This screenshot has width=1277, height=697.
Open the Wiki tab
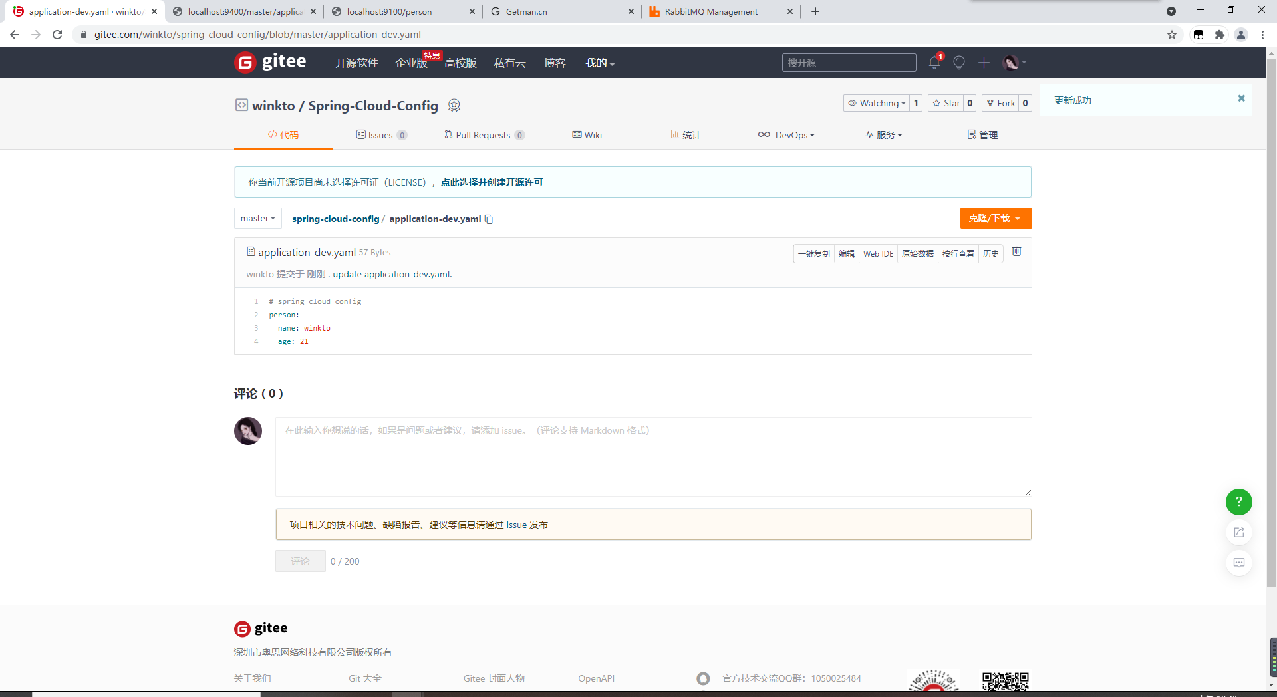(x=587, y=135)
